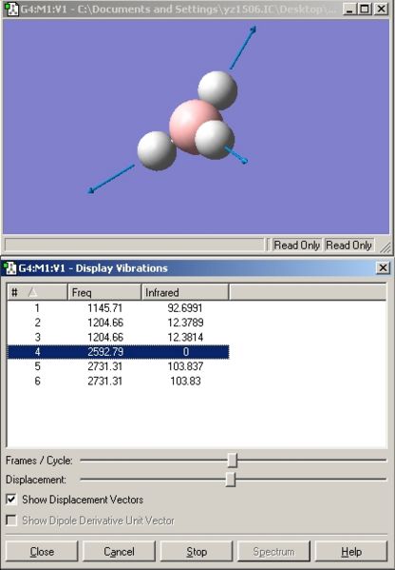Select vibration mode 1 at 1145.71
395x570 pixels.
coord(119,308)
